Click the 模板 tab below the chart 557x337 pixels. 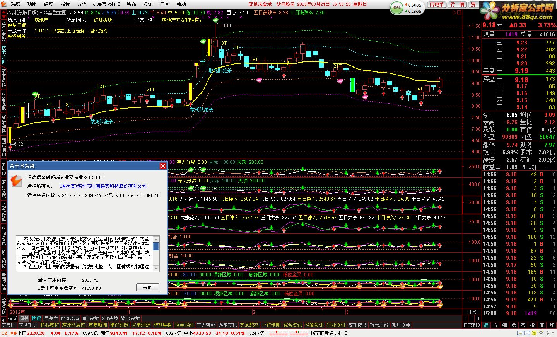pyautogui.click(x=24, y=318)
